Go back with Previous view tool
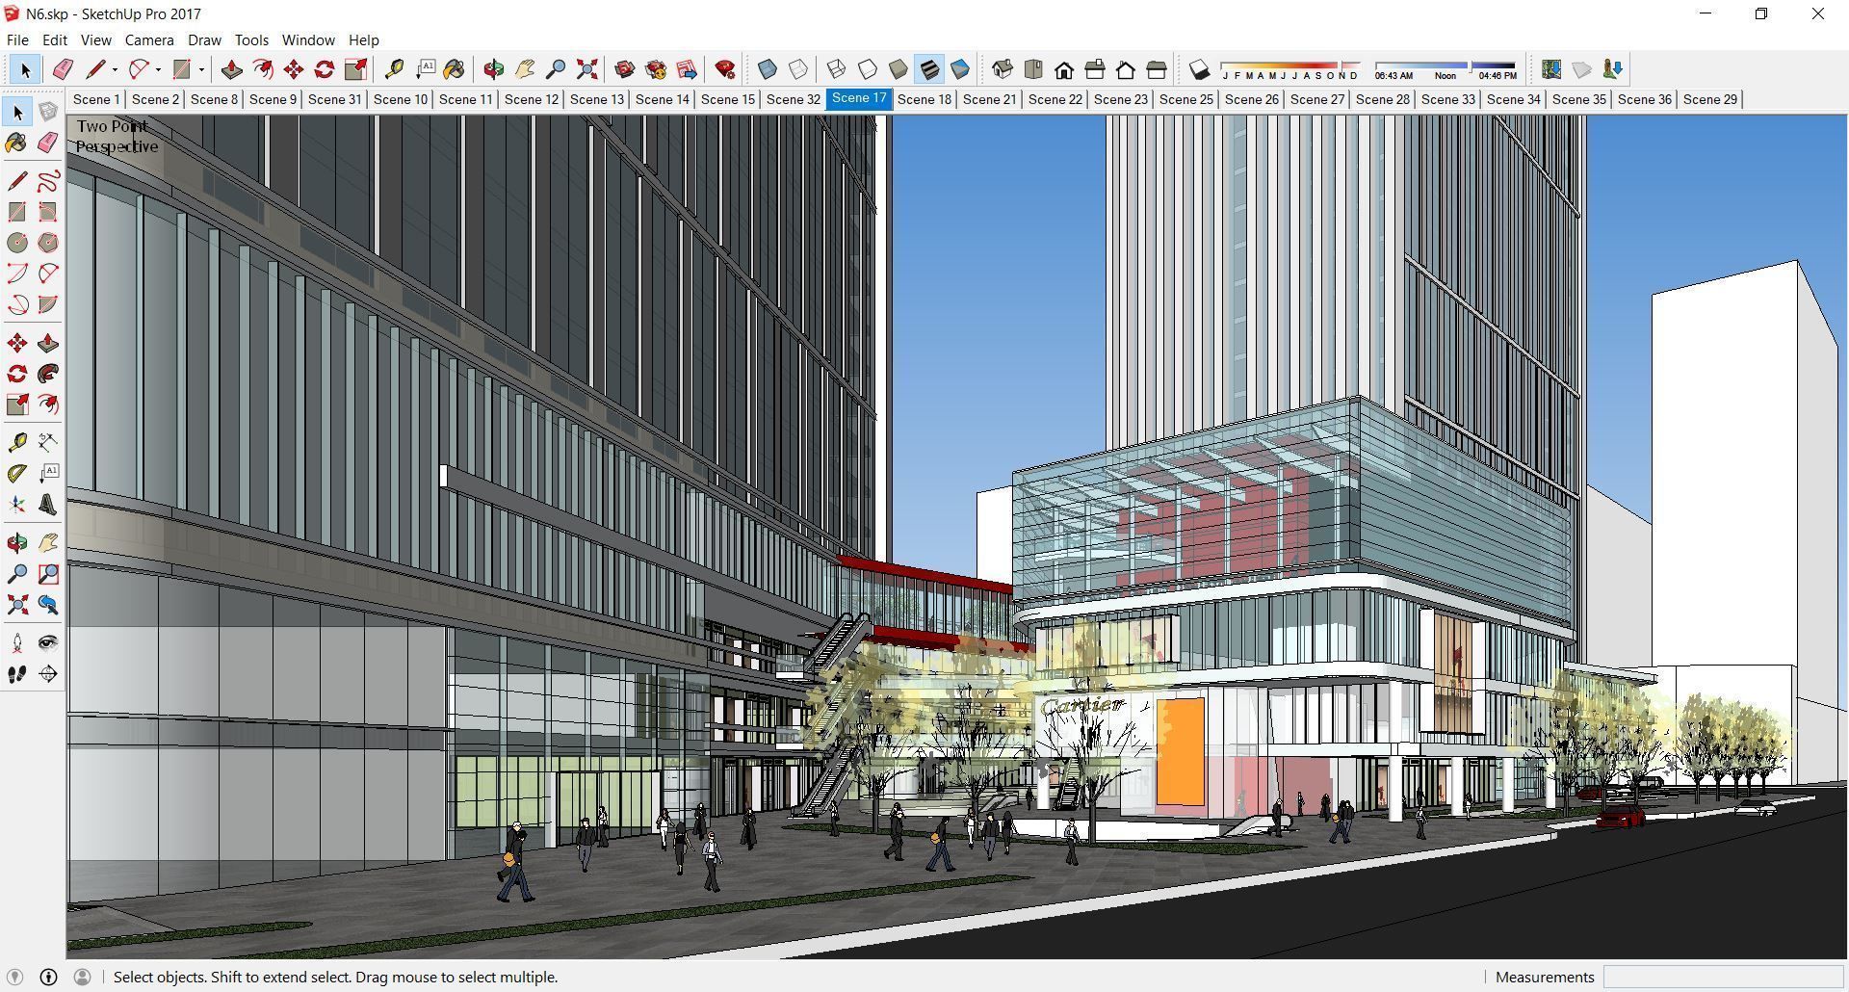Image resolution: width=1849 pixels, height=992 pixels. (48, 605)
